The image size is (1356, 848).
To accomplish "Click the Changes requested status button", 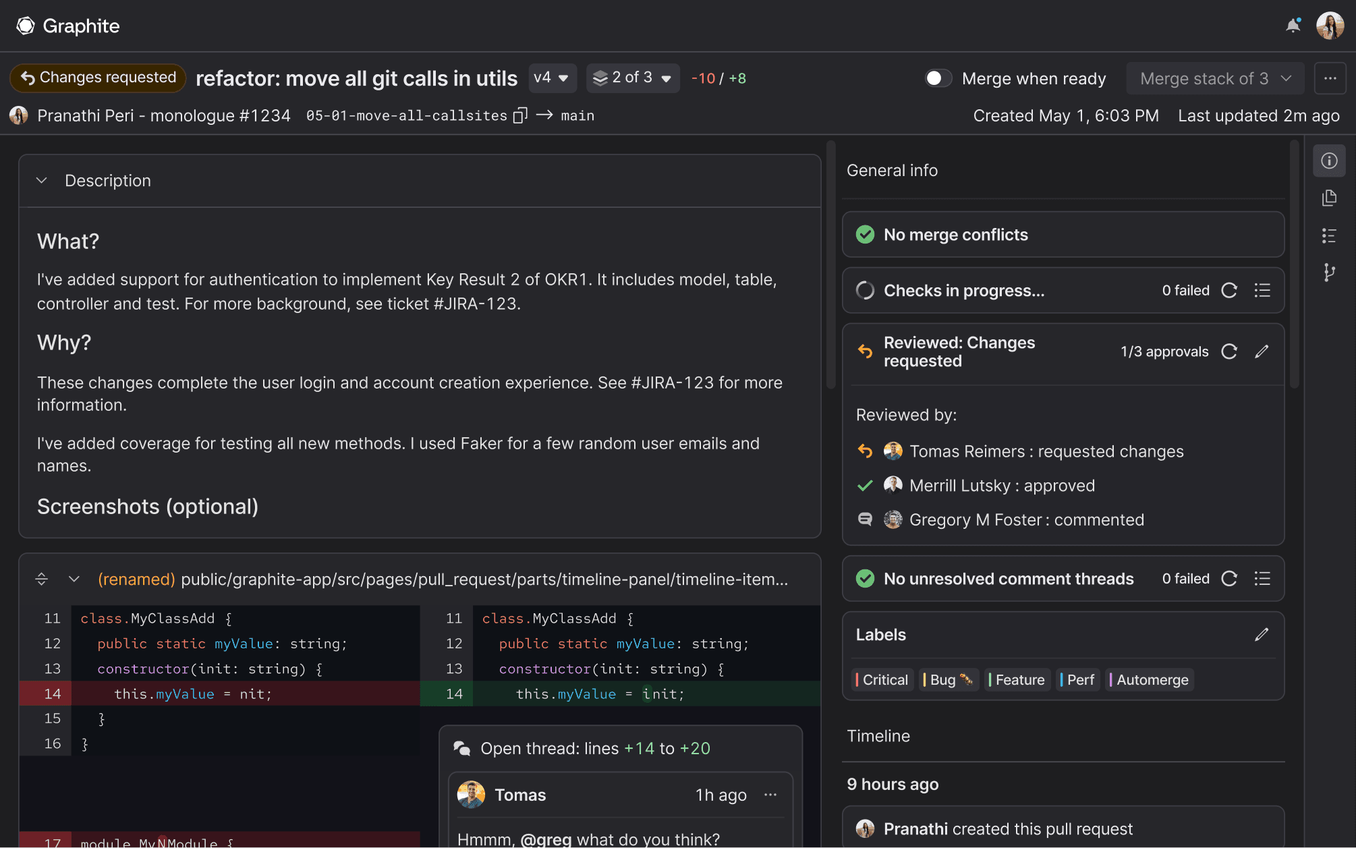I will [97, 78].
